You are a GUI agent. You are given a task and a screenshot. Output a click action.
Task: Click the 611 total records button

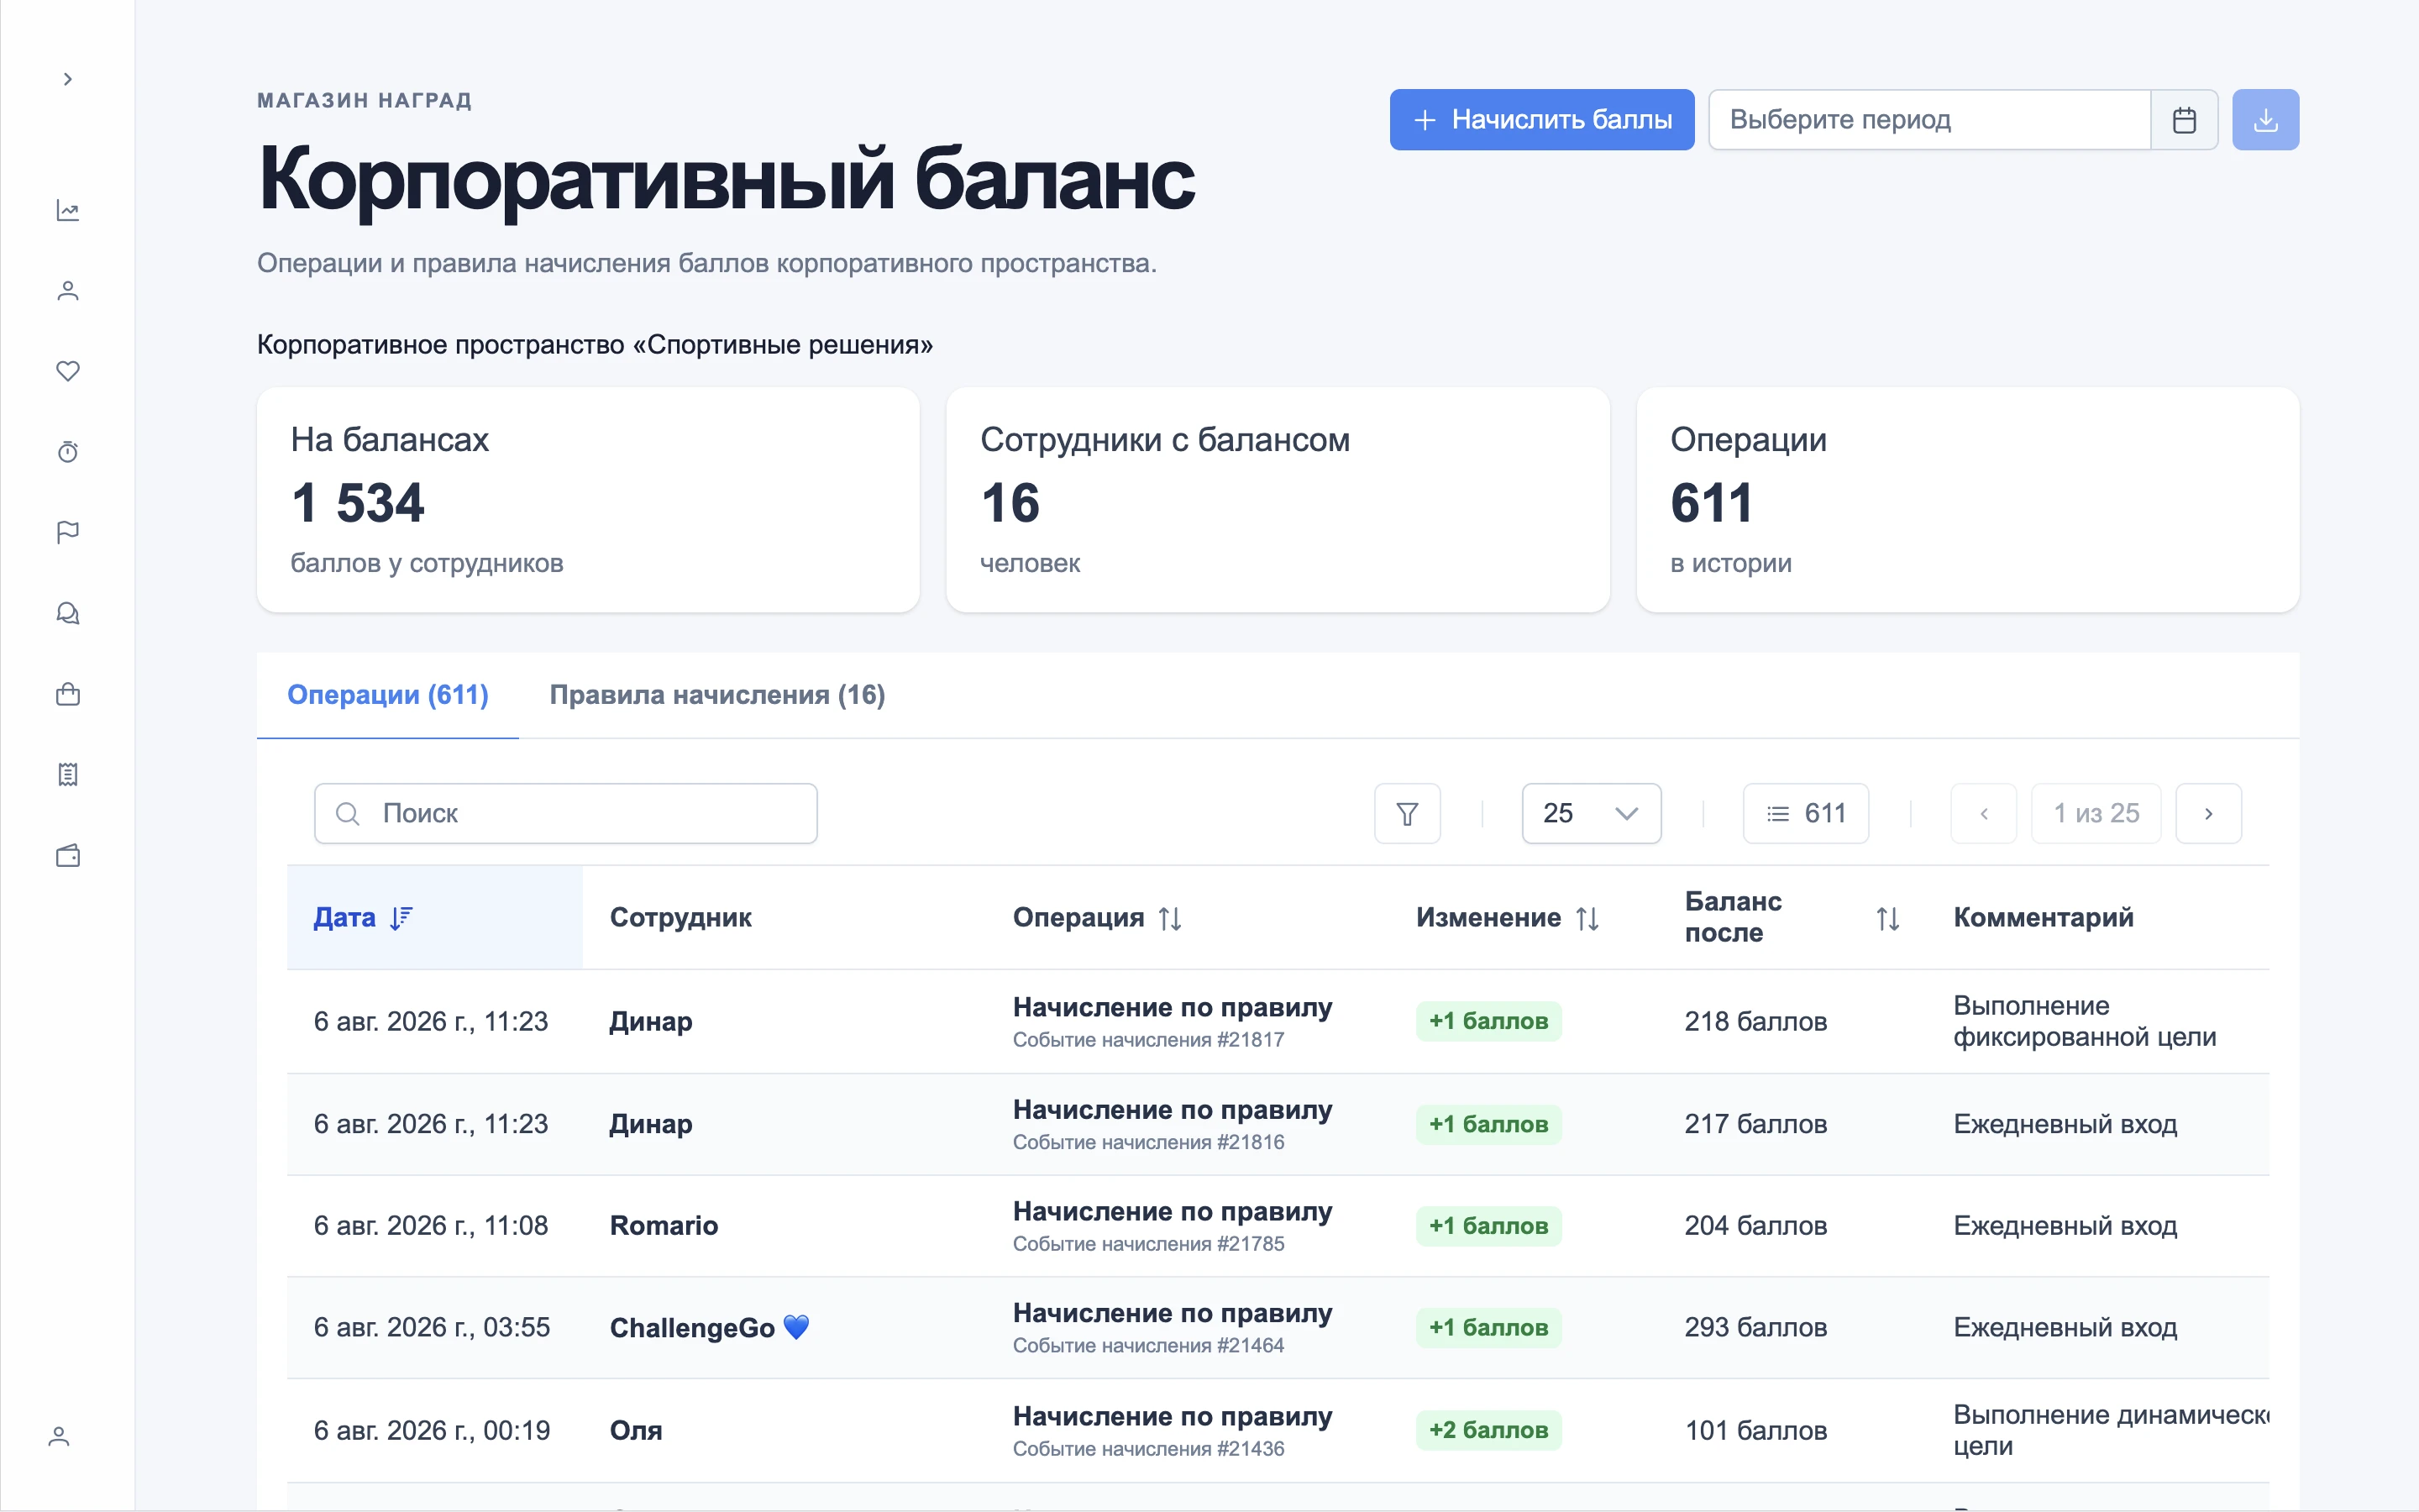click(1805, 813)
